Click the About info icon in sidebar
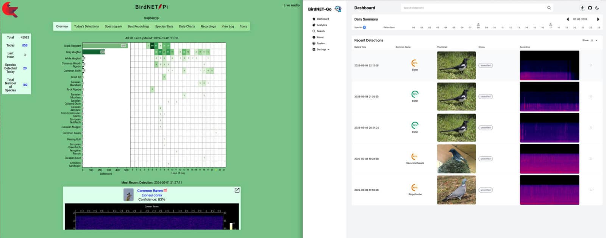Viewport: 606px width, 238px height. (x=314, y=37)
